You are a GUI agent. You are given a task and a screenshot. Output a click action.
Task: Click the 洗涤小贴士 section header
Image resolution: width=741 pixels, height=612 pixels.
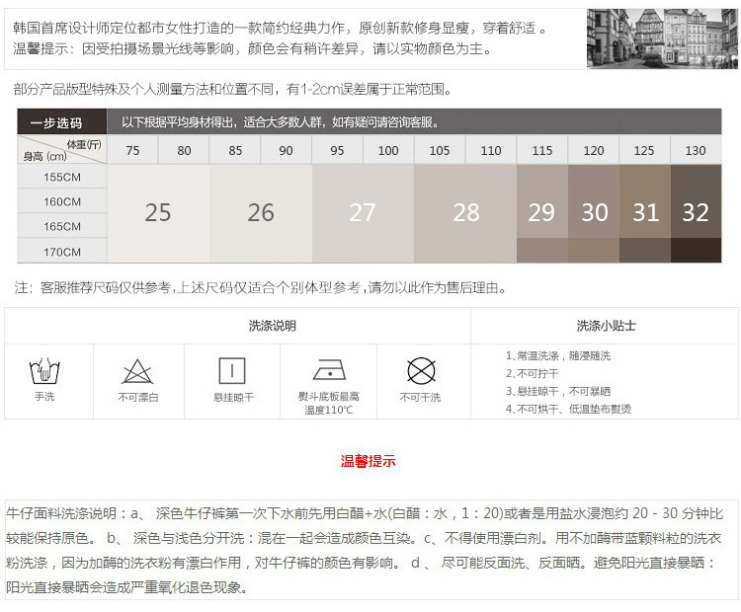606,326
